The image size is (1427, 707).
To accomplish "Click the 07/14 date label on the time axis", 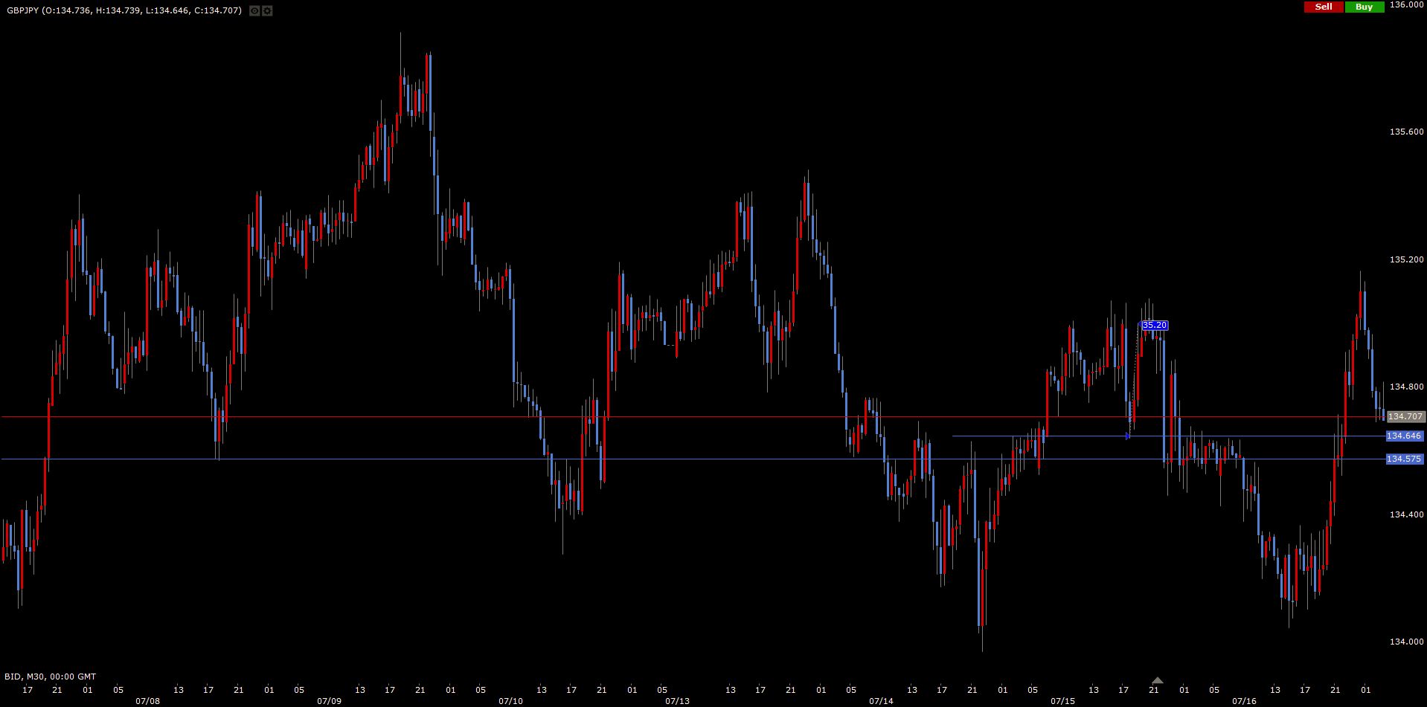I will (x=881, y=701).
